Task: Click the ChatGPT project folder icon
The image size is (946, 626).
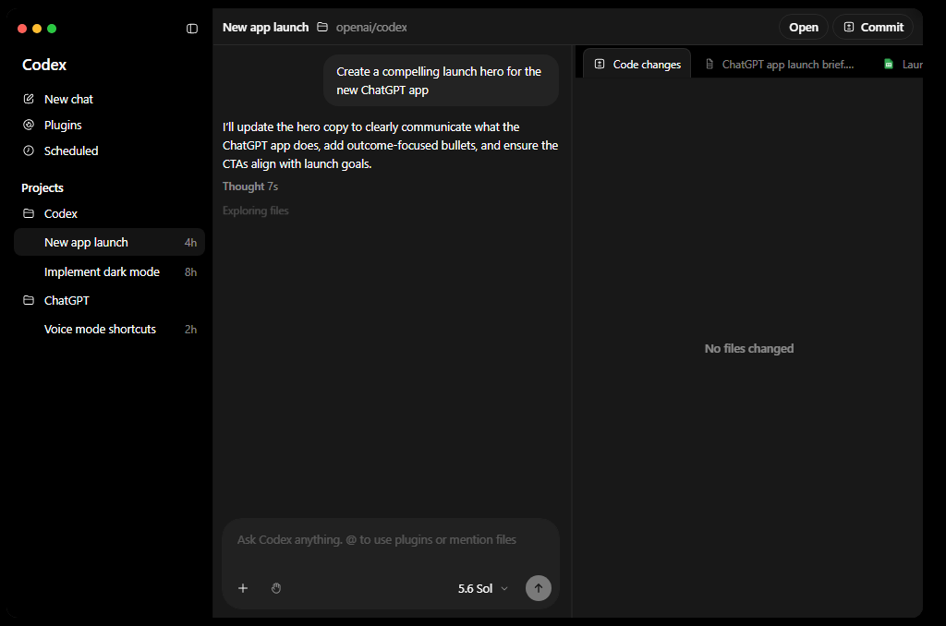Action: pos(29,300)
